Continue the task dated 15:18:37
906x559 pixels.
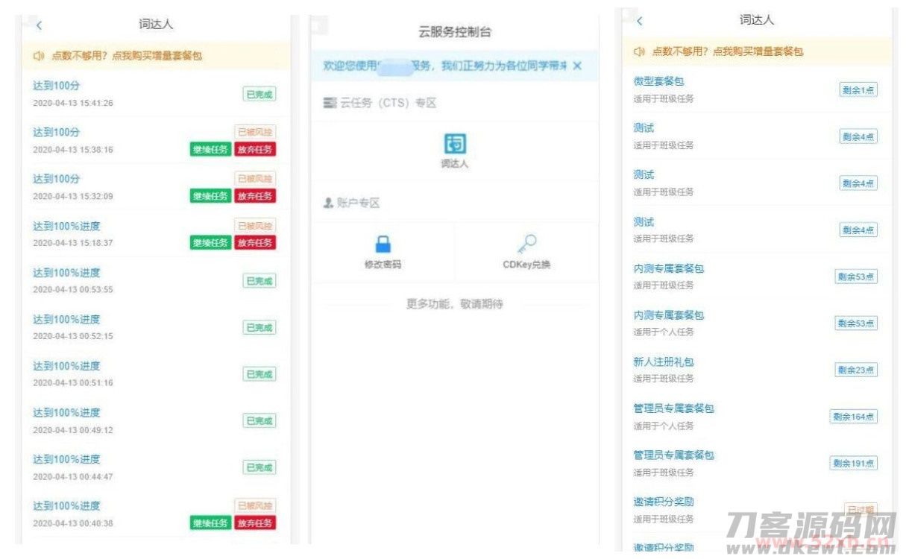pyautogui.click(x=210, y=242)
